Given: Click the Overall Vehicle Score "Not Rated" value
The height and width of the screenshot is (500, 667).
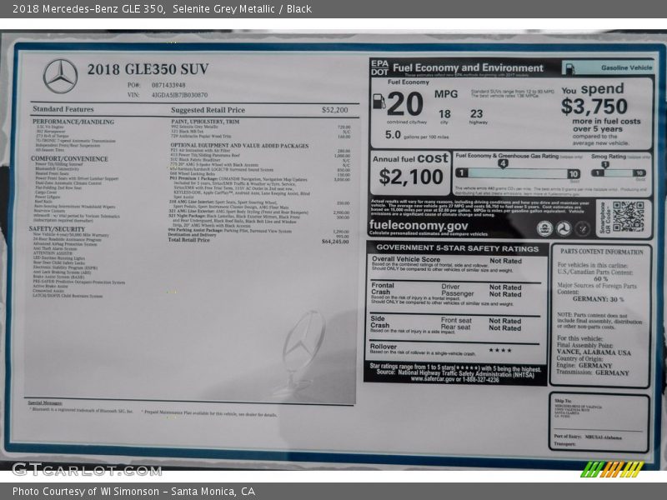Looking at the screenshot, I should pyautogui.click(x=505, y=261).
